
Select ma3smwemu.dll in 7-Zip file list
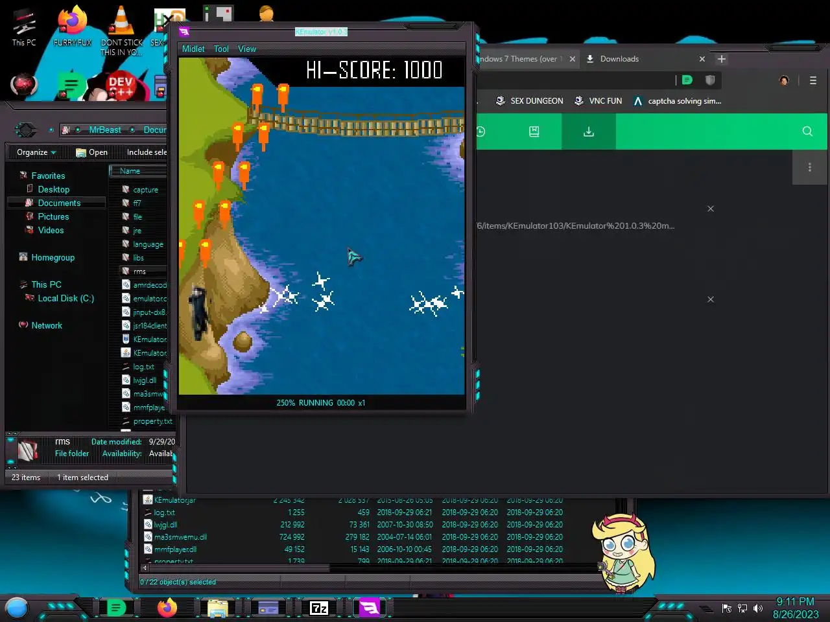click(180, 537)
